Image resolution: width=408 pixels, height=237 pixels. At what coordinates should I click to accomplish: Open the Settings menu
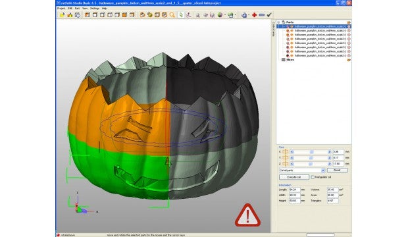tap(95, 9)
